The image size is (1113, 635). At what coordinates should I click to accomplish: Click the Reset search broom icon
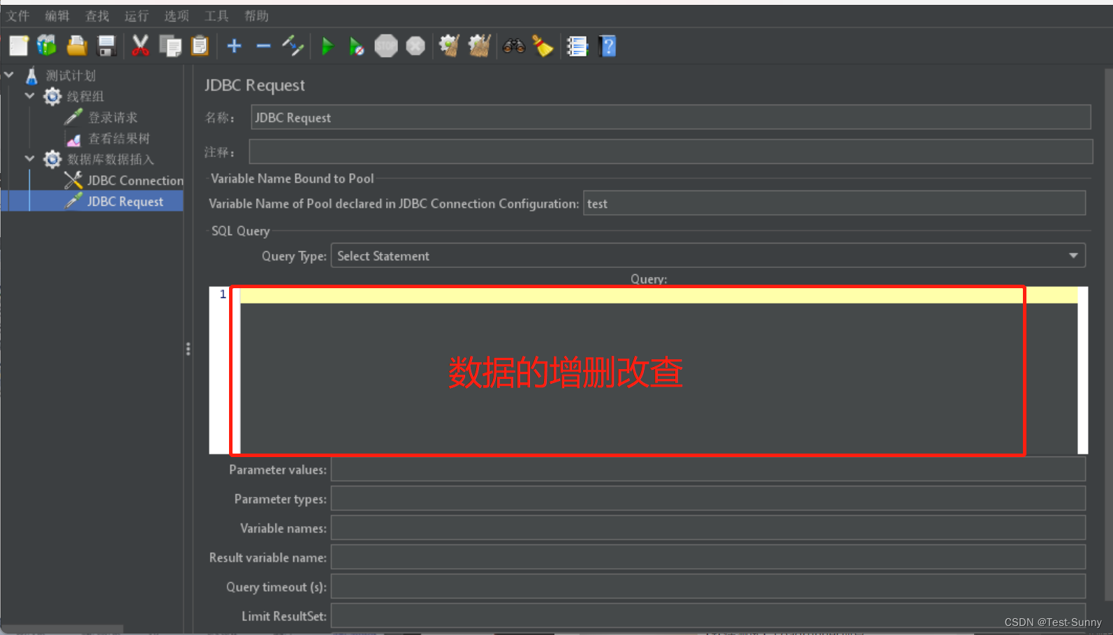543,46
